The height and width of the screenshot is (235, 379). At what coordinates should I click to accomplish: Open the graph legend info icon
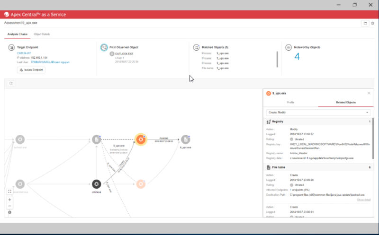9,212
